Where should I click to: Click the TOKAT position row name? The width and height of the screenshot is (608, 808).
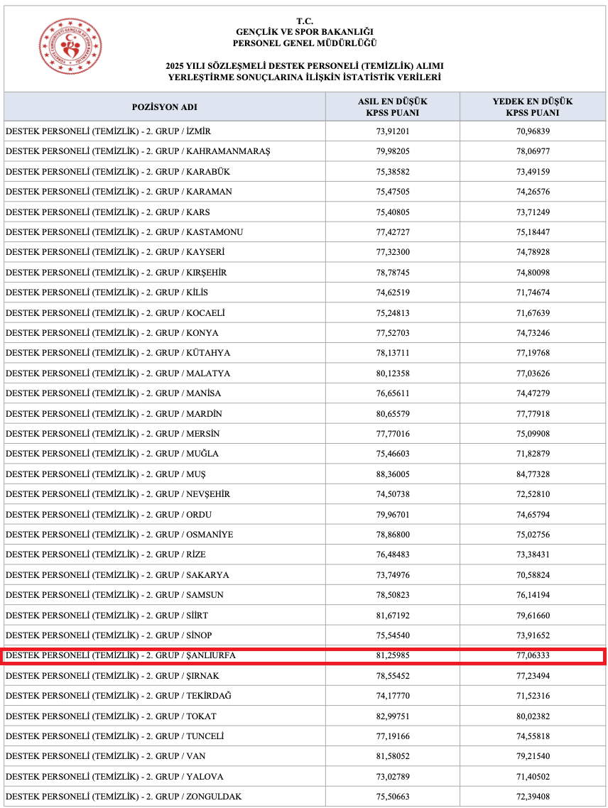pyautogui.click(x=111, y=717)
